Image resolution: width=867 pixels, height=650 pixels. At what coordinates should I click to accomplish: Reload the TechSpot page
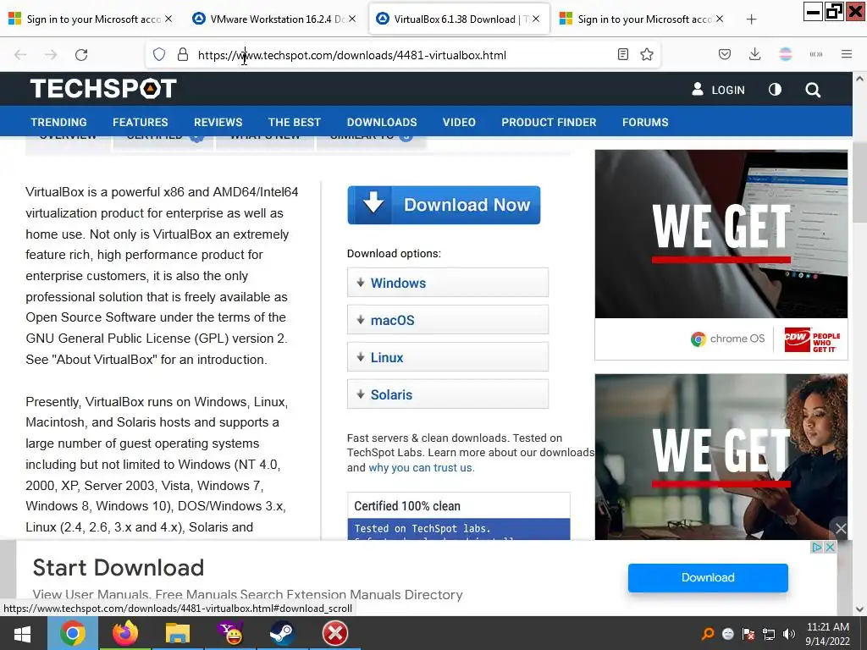[81, 55]
